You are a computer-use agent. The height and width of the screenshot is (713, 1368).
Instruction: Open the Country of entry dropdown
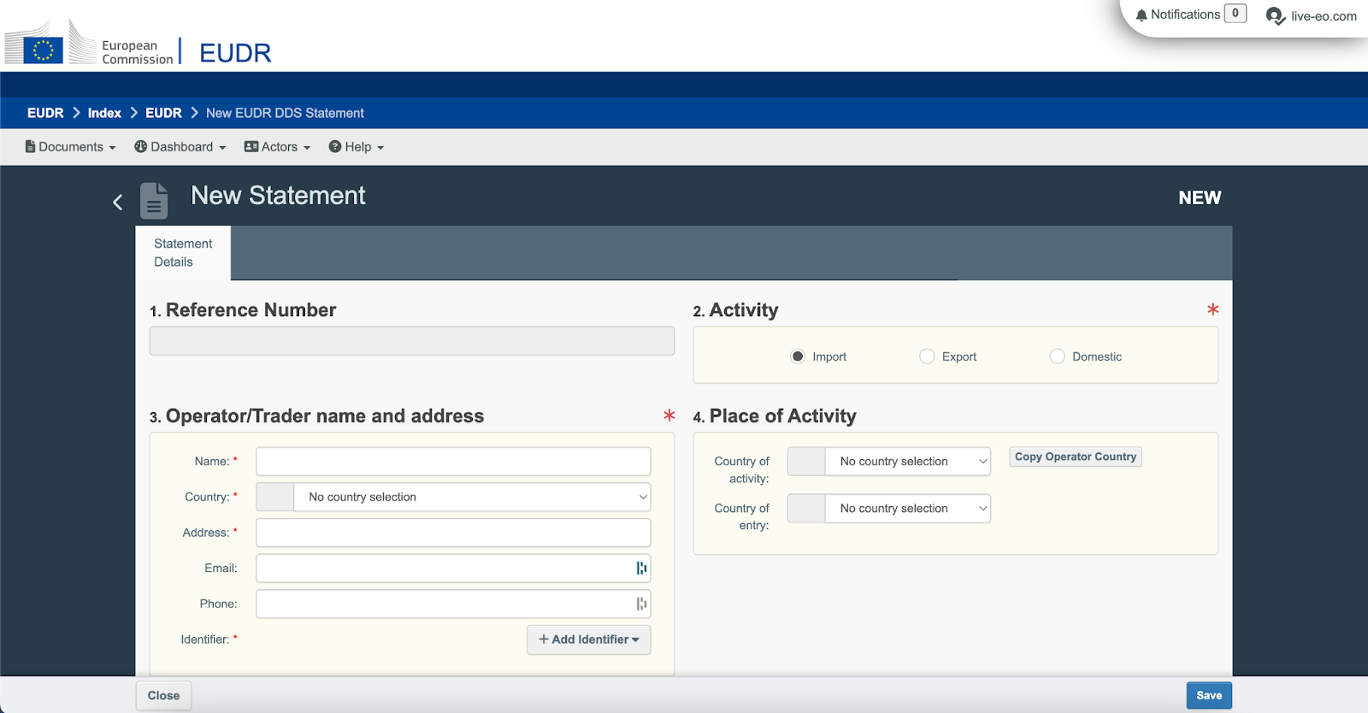tap(908, 509)
